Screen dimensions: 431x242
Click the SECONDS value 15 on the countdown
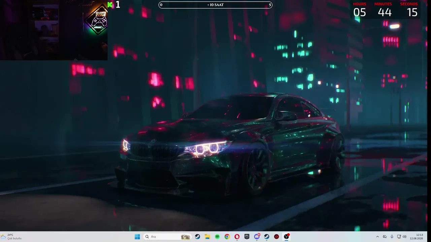[x=412, y=12]
